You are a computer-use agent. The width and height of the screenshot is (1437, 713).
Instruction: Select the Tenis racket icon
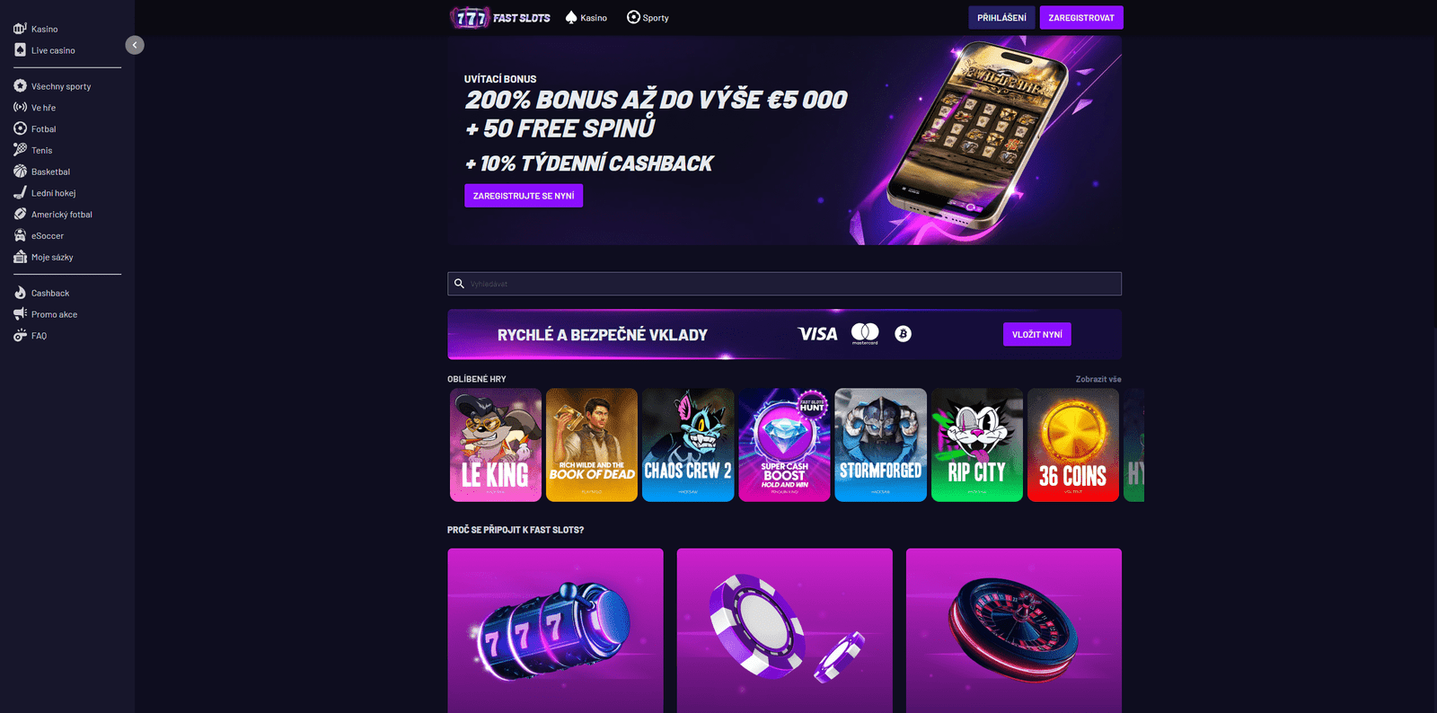pyautogui.click(x=20, y=150)
